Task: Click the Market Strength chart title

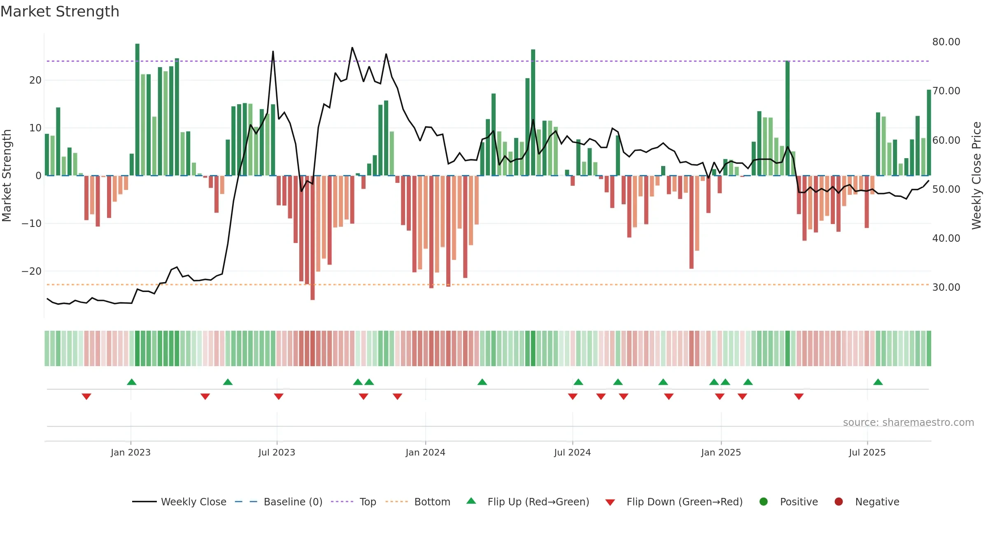Action: click(60, 12)
